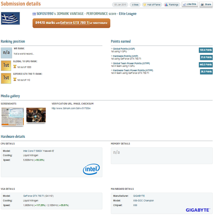This screenshot has width=215, height=216.
Task: Click the Greek flag avatar image
Action: click(10, 18)
